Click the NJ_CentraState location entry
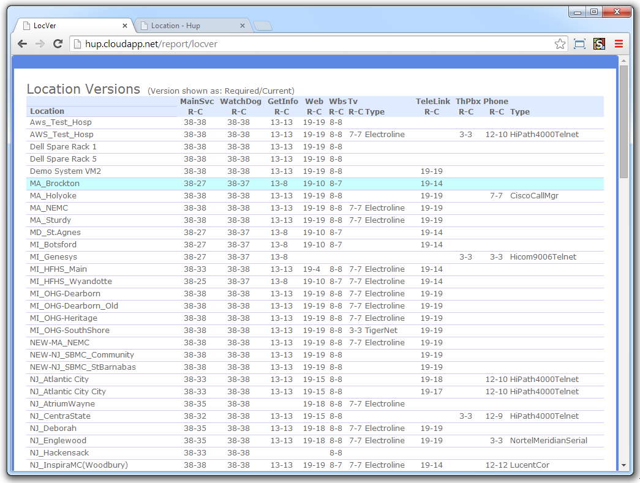Image resolution: width=640 pixels, height=483 pixels. 60,416
